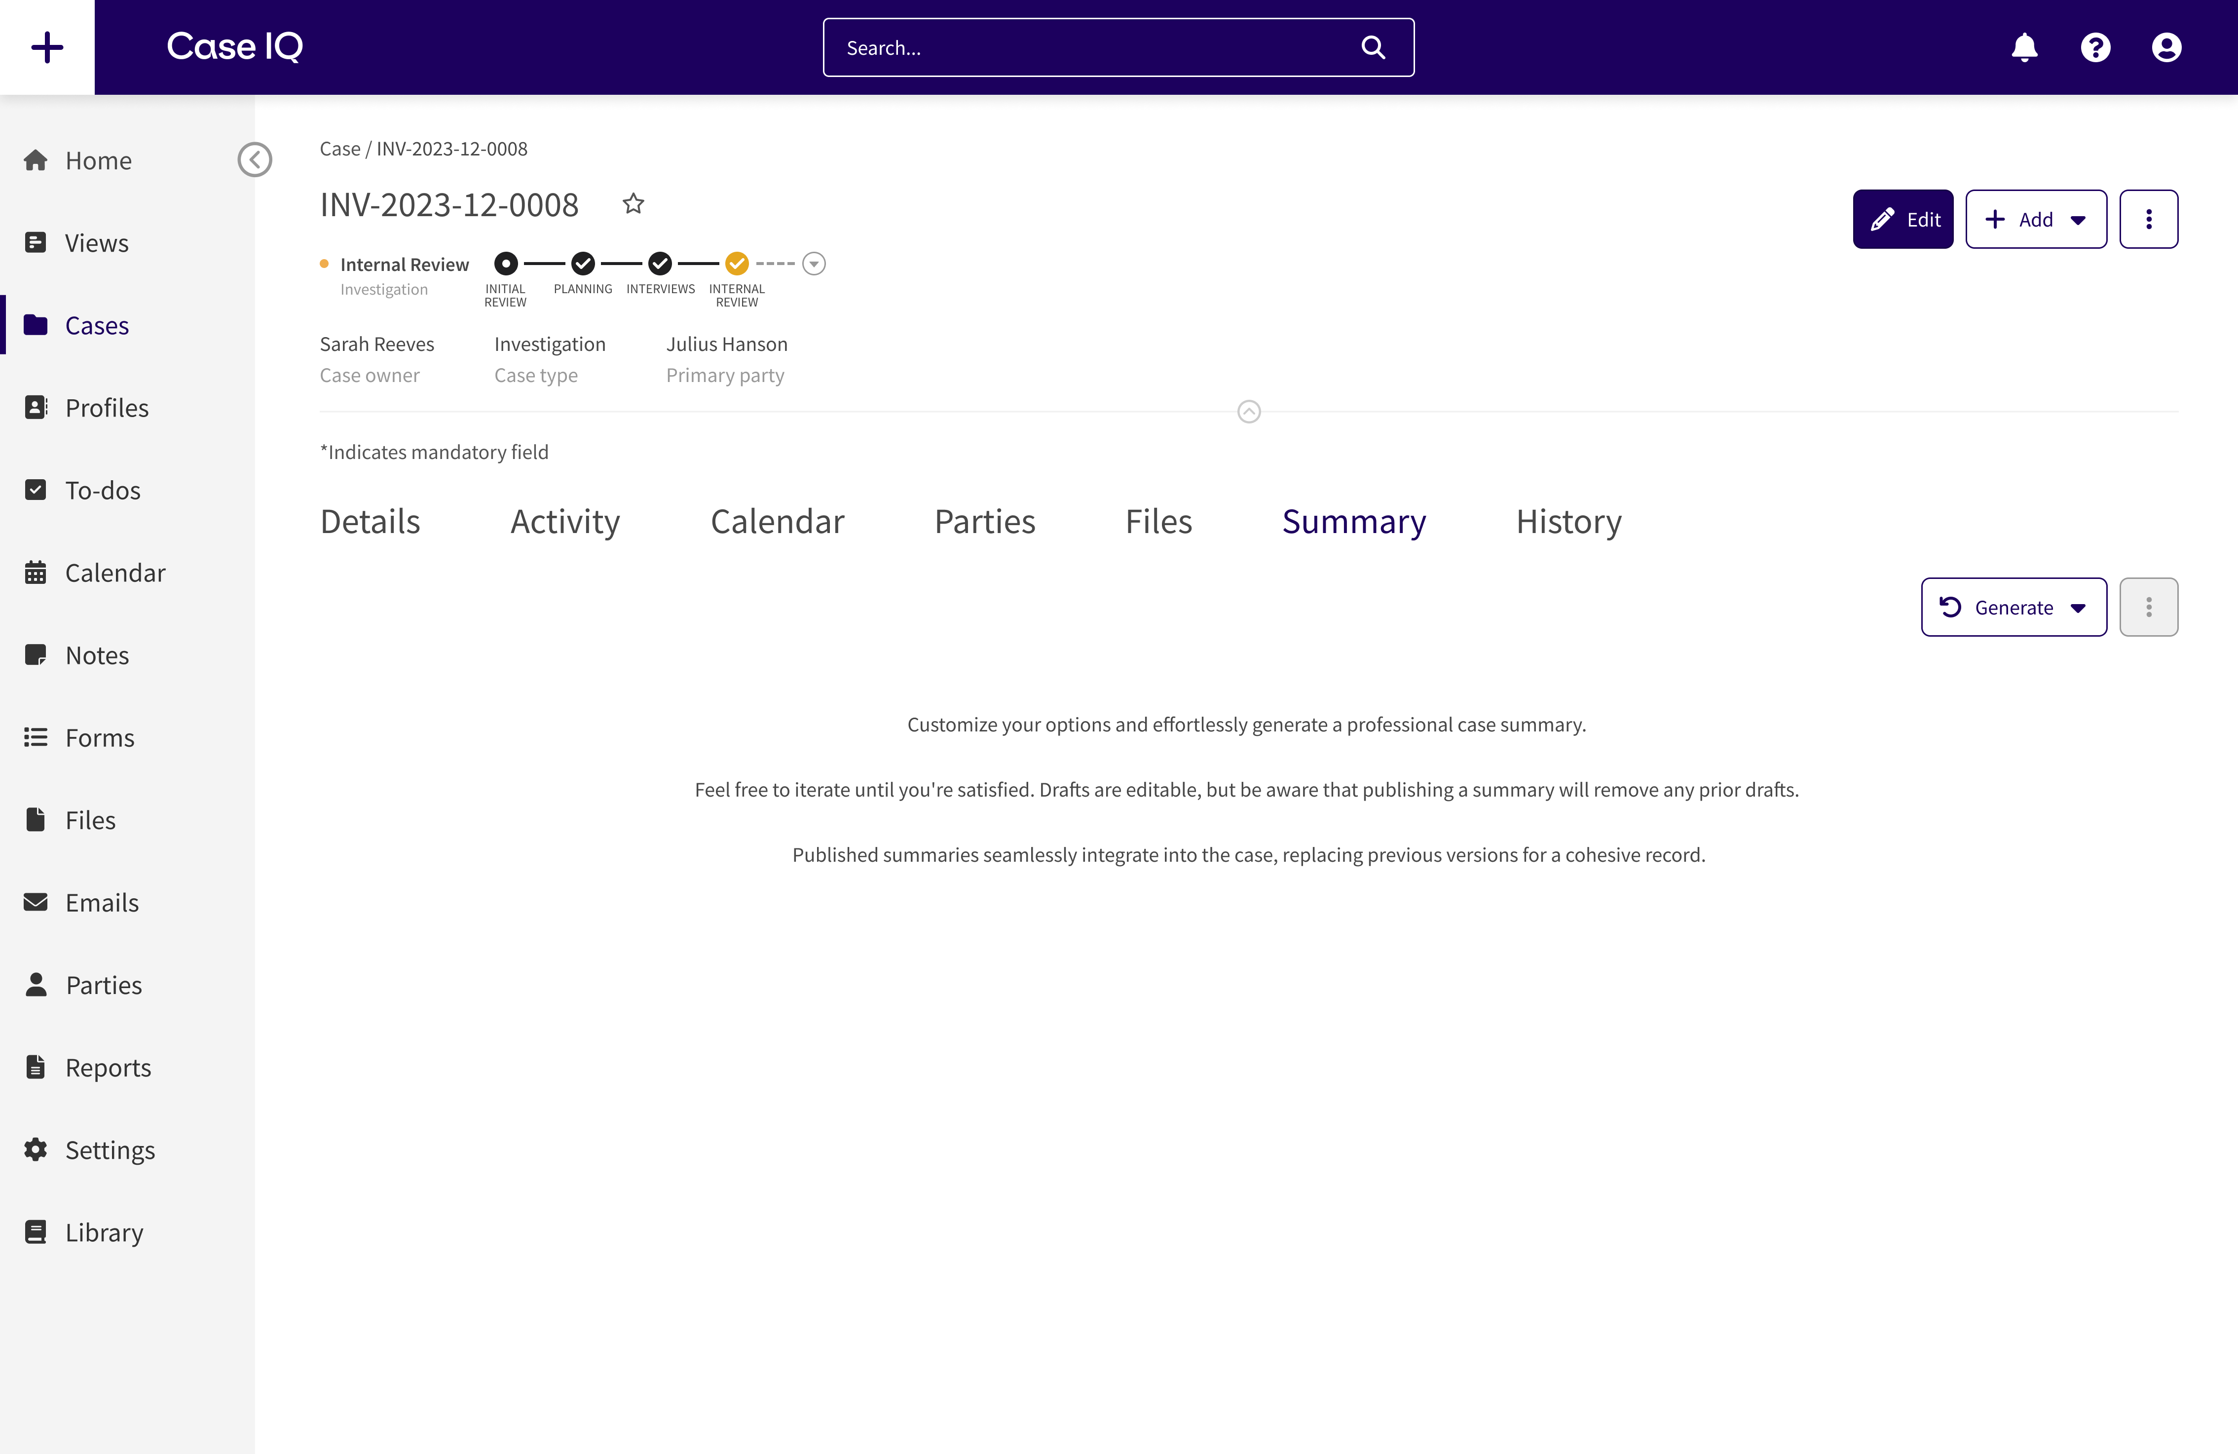Open Library in sidebar
The image size is (2238, 1454).
tap(104, 1232)
